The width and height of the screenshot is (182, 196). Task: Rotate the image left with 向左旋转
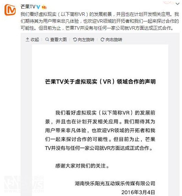coord(84,39)
